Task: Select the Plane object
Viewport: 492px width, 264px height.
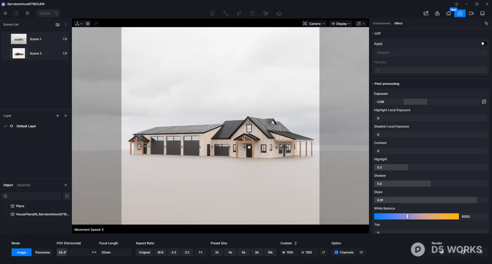Action: point(20,206)
